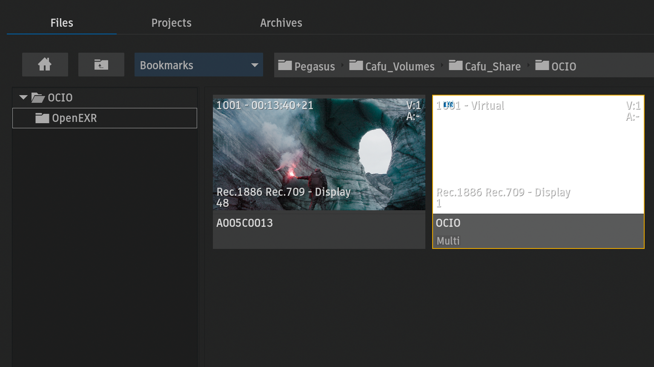This screenshot has width=654, height=367.
Task: Switch to the Projects tab
Action: [172, 23]
